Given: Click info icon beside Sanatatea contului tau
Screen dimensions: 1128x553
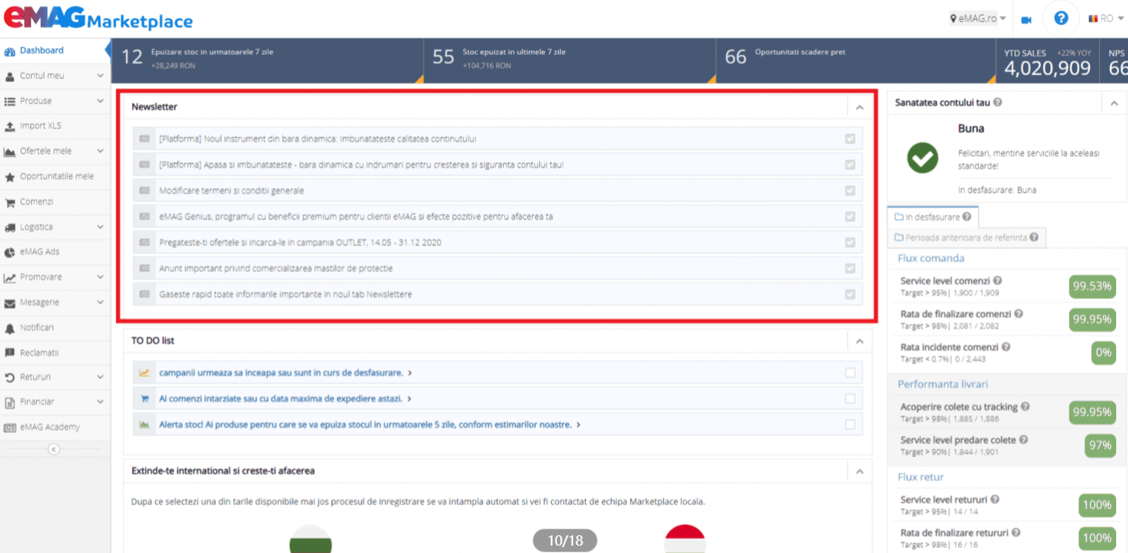Looking at the screenshot, I should 997,103.
